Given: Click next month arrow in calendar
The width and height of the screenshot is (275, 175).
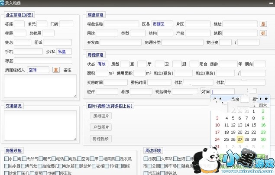Looking at the screenshot, I should pos(260,99).
